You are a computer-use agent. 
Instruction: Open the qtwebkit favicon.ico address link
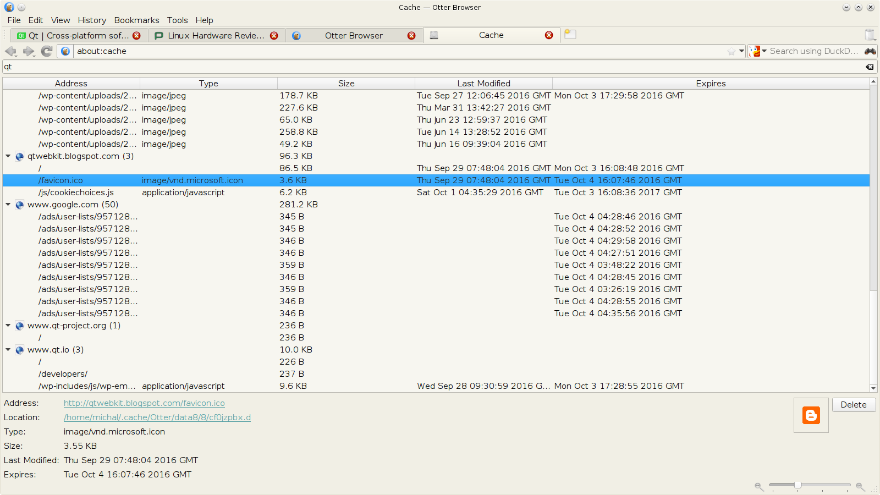pyautogui.click(x=144, y=403)
